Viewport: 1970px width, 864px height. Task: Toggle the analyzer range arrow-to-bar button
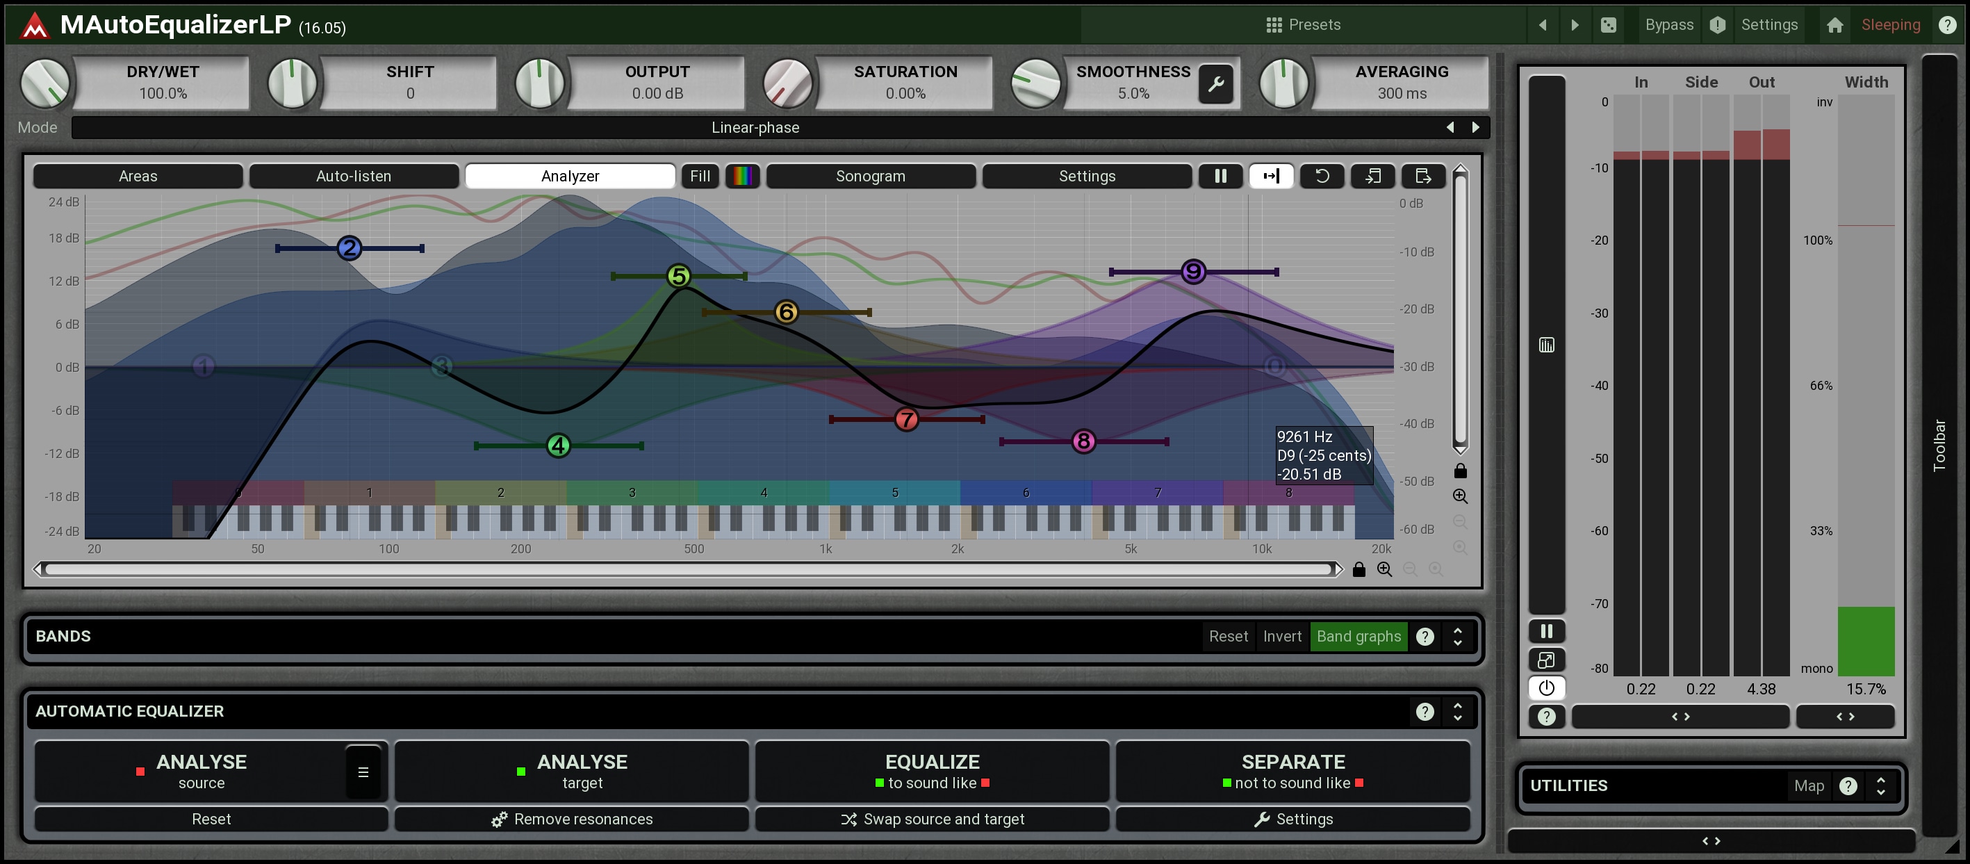click(1271, 176)
